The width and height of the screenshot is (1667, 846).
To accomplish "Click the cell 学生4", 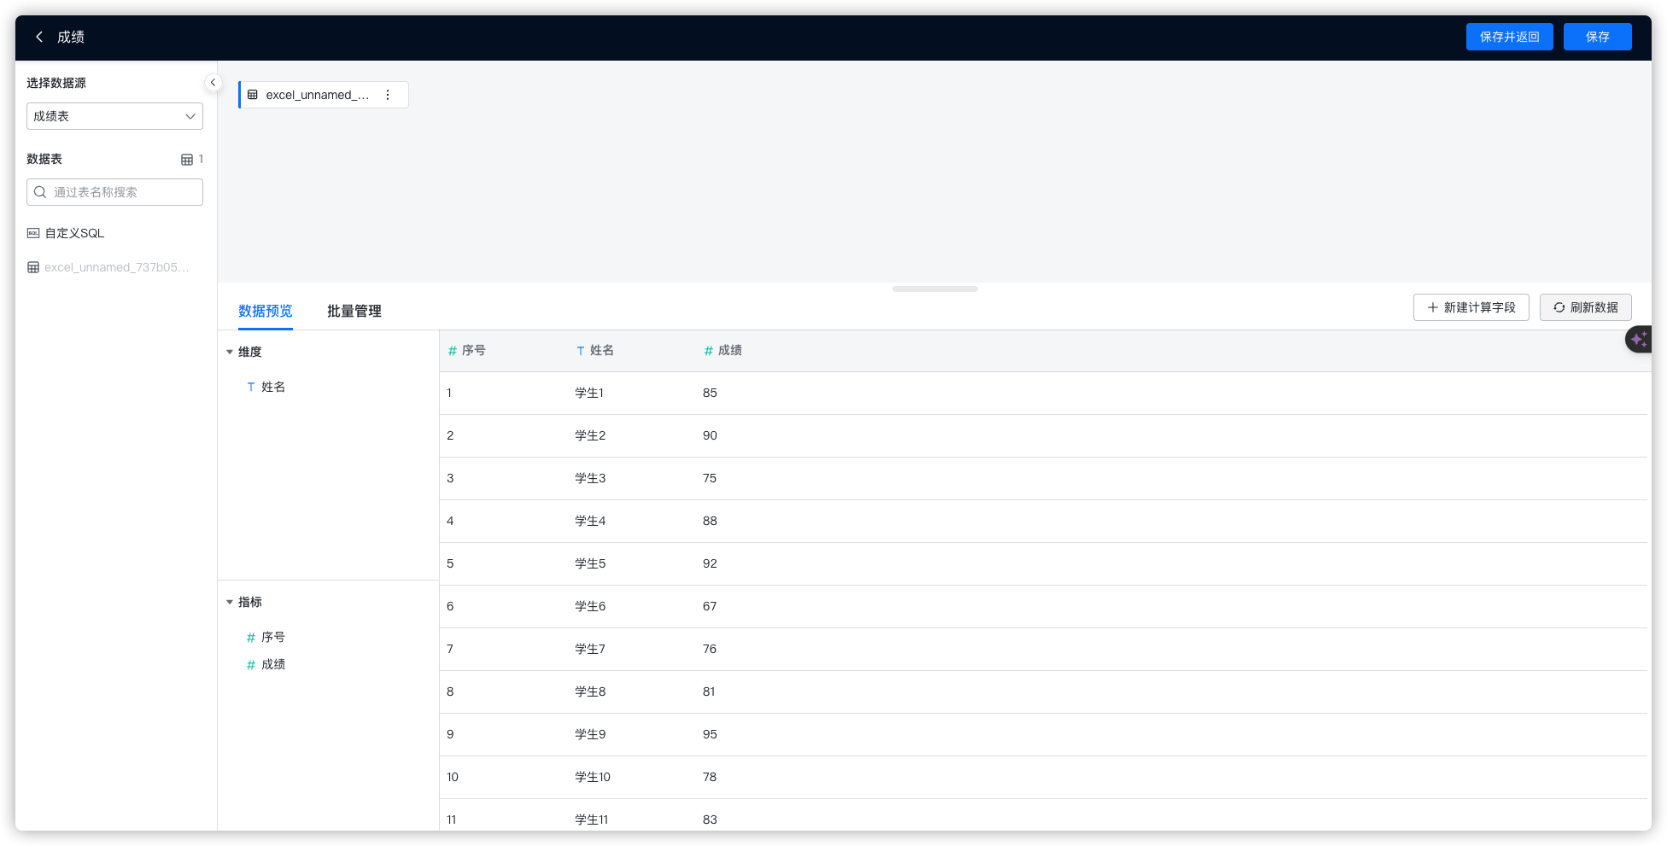I will coord(590,521).
